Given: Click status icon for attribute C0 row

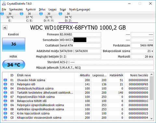Looking at the screenshot, I should [5, 117].
